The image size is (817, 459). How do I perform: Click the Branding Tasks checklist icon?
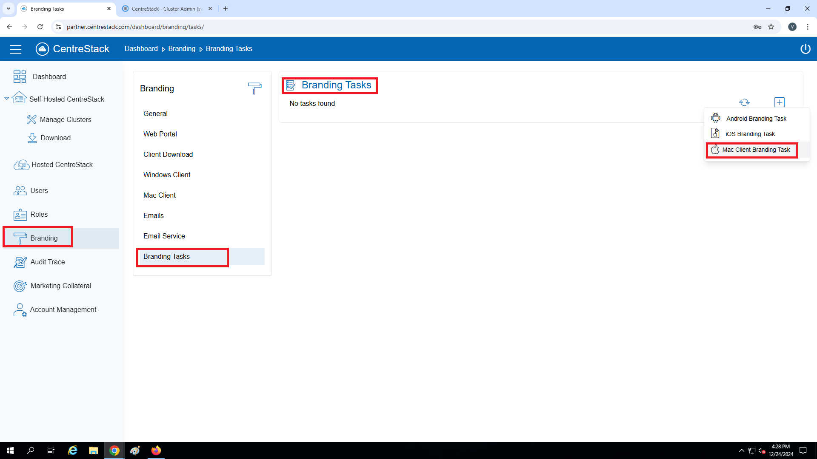291,85
